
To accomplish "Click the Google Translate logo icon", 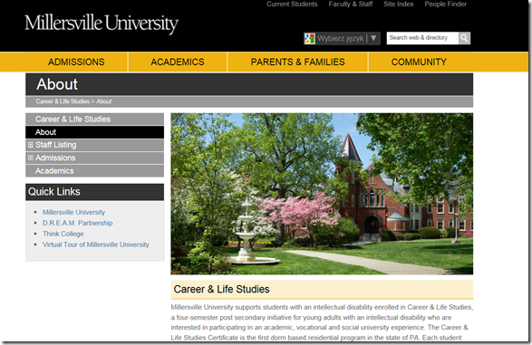I will 309,38.
